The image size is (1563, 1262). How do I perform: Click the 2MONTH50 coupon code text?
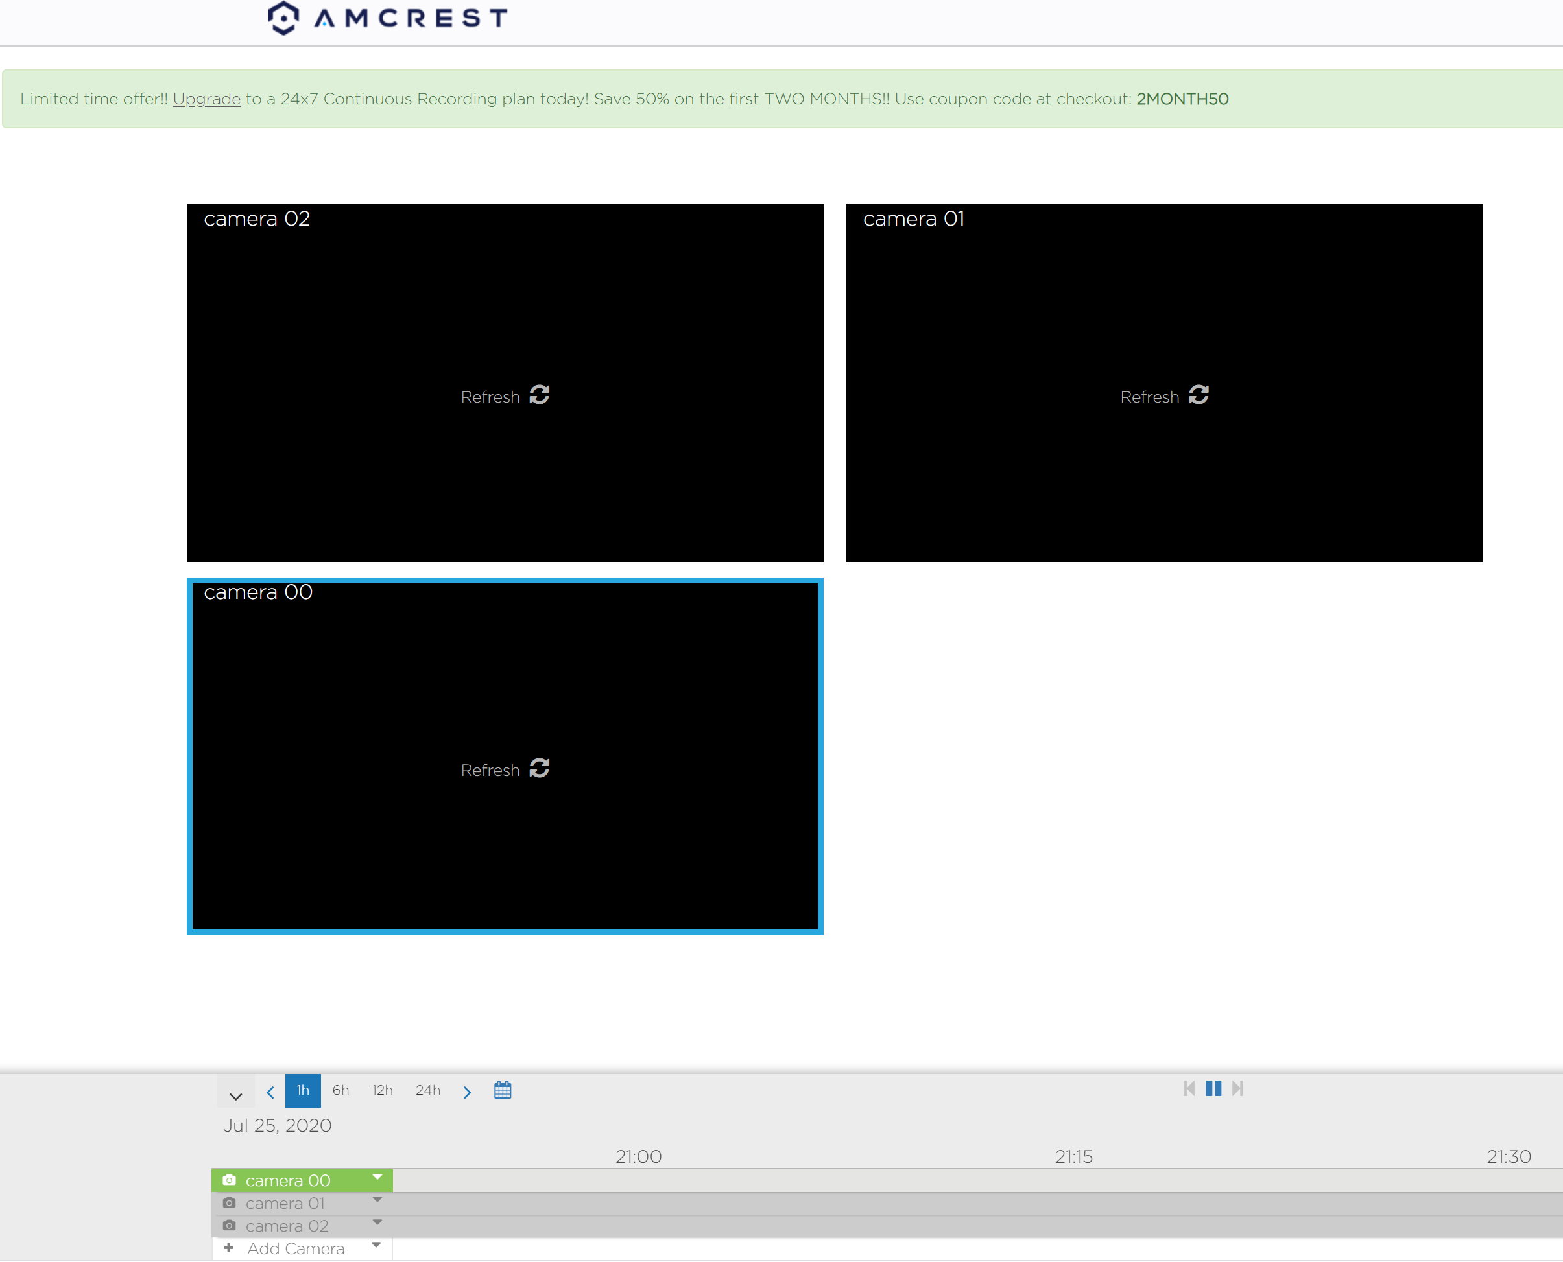(1182, 99)
